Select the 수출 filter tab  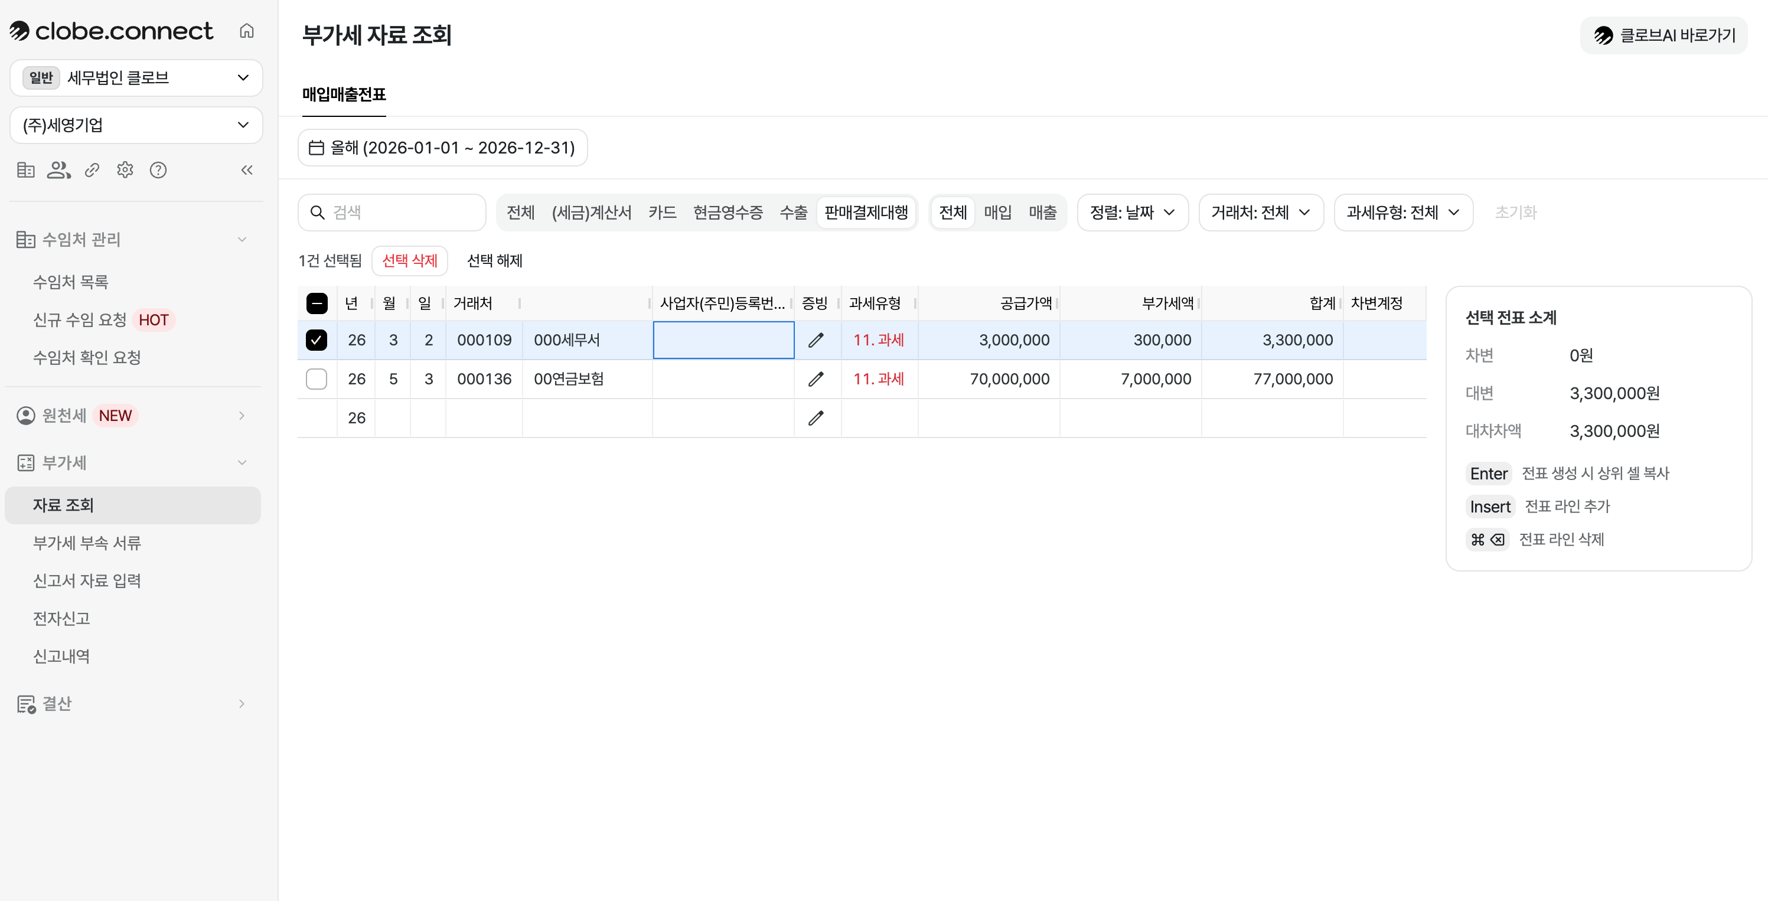tap(794, 213)
